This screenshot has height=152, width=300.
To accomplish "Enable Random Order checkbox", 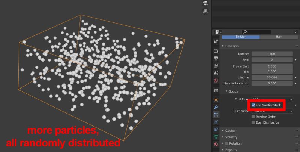I will click(253, 117).
